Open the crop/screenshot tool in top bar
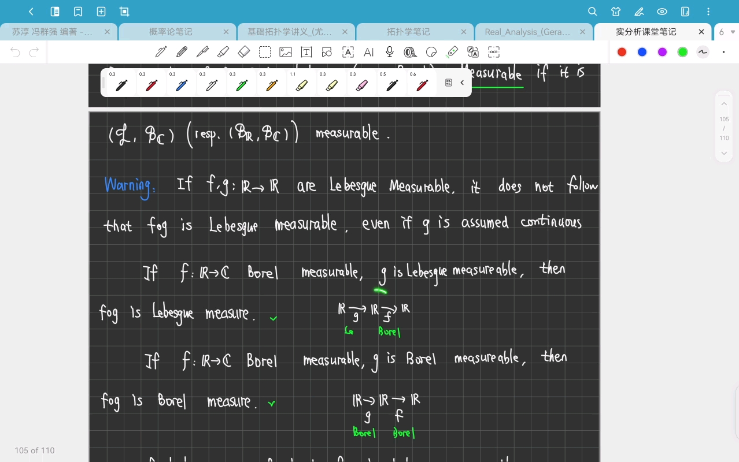The height and width of the screenshot is (462, 739). [x=124, y=12]
